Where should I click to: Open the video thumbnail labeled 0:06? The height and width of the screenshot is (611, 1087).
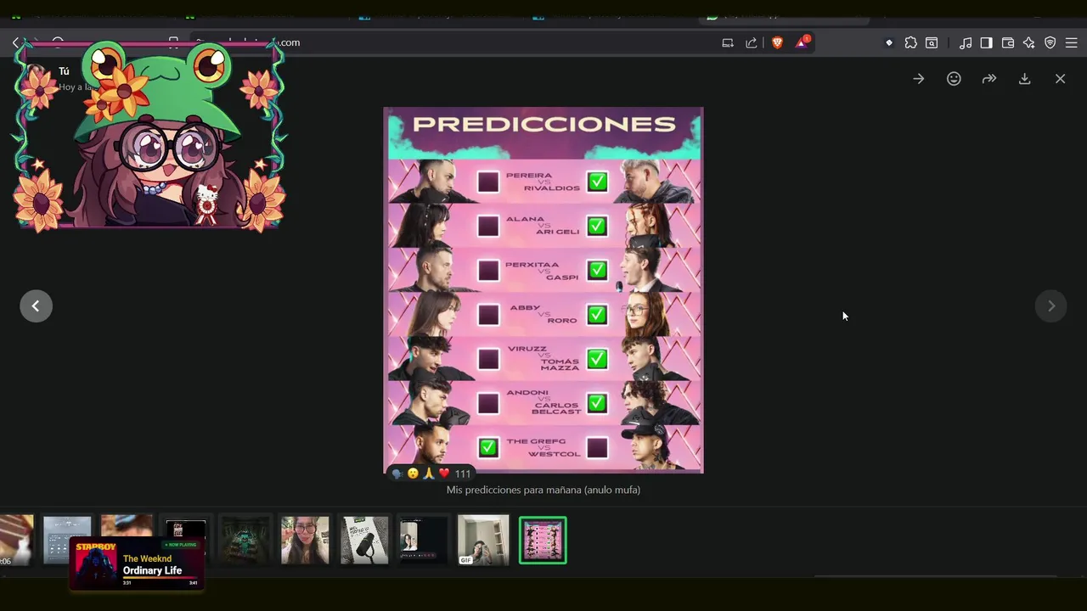(15, 540)
